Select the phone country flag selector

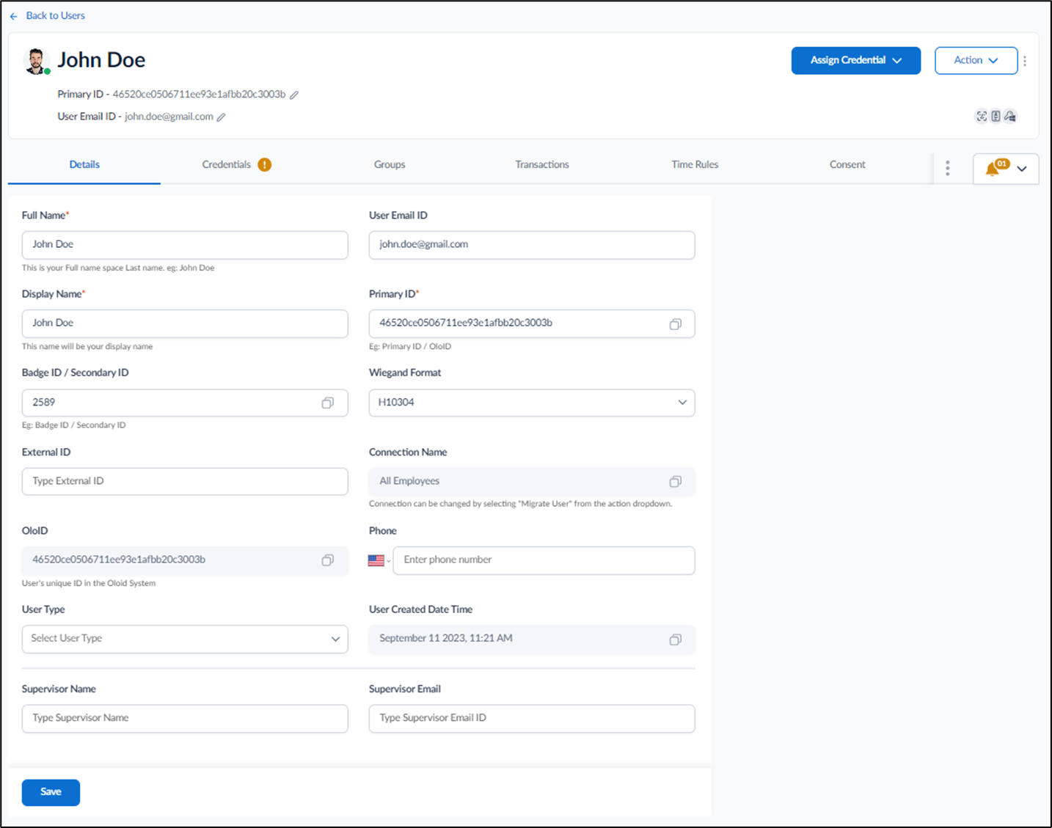(379, 560)
